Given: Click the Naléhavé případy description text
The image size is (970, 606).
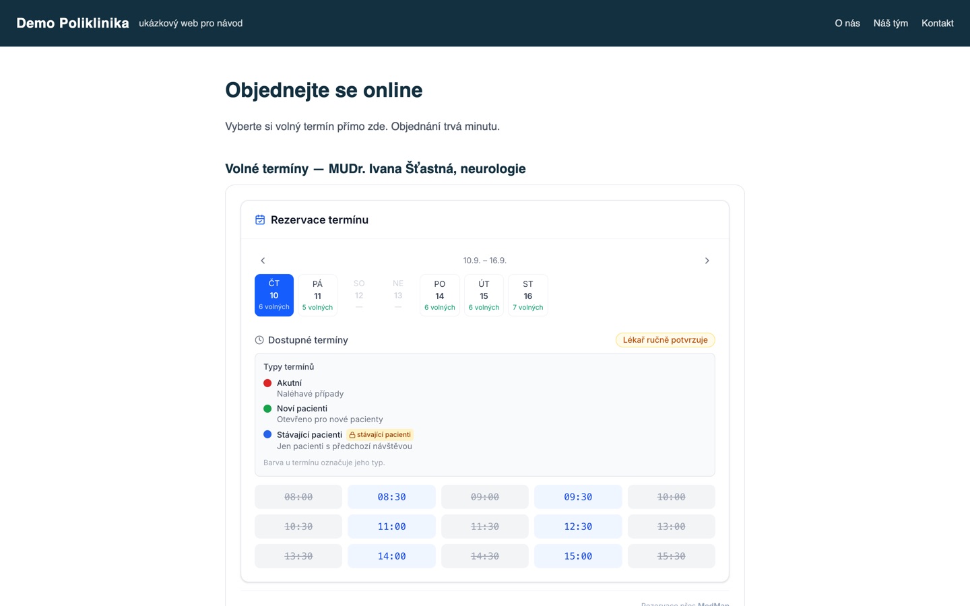Looking at the screenshot, I should [x=311, y=394].
